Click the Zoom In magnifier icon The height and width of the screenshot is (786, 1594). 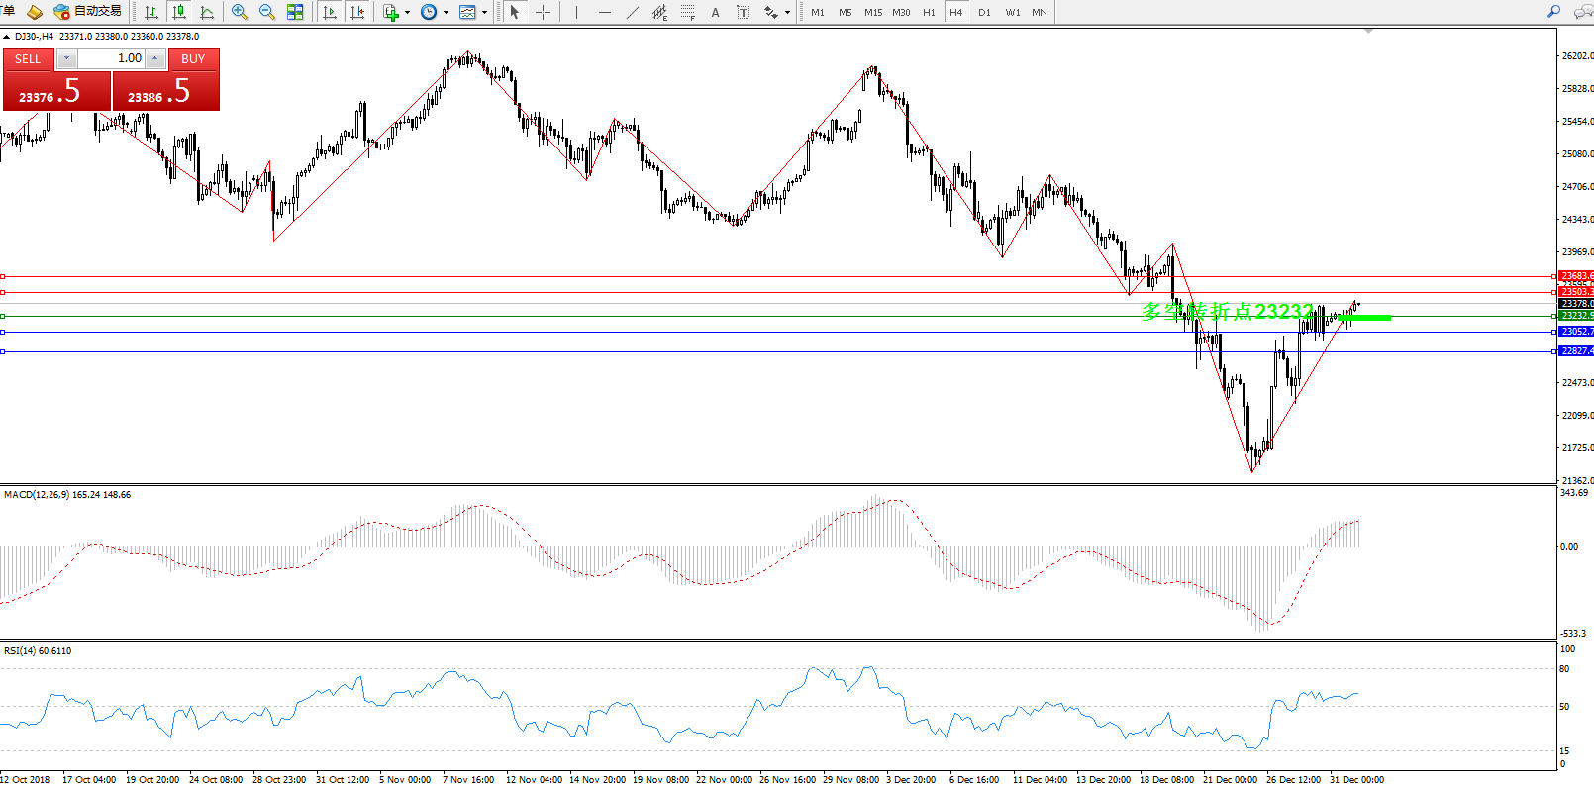(x=239, y=12)
